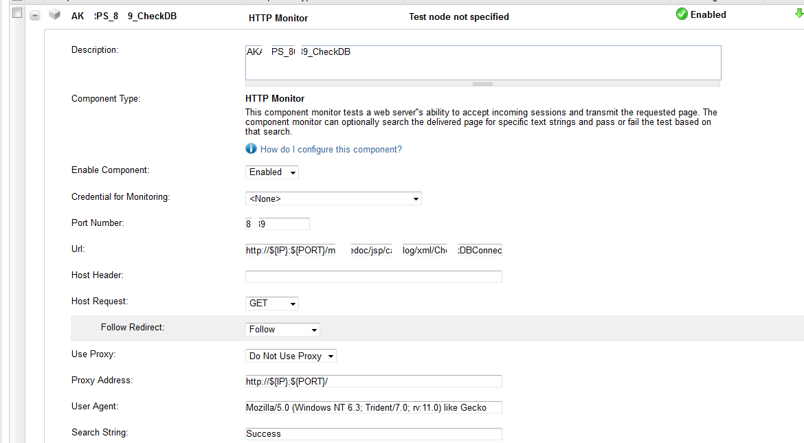Image resolution: width=804 pixels, height=443 pixels.
Task: Click the User Agent field
Action: point(373,407)
